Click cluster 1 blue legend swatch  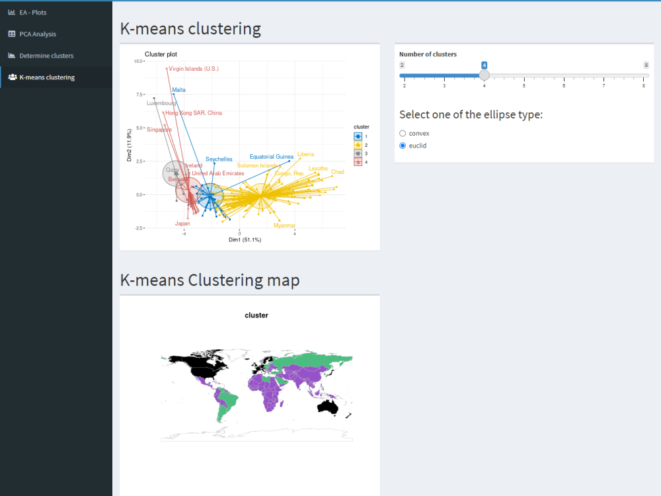[358, 136]
